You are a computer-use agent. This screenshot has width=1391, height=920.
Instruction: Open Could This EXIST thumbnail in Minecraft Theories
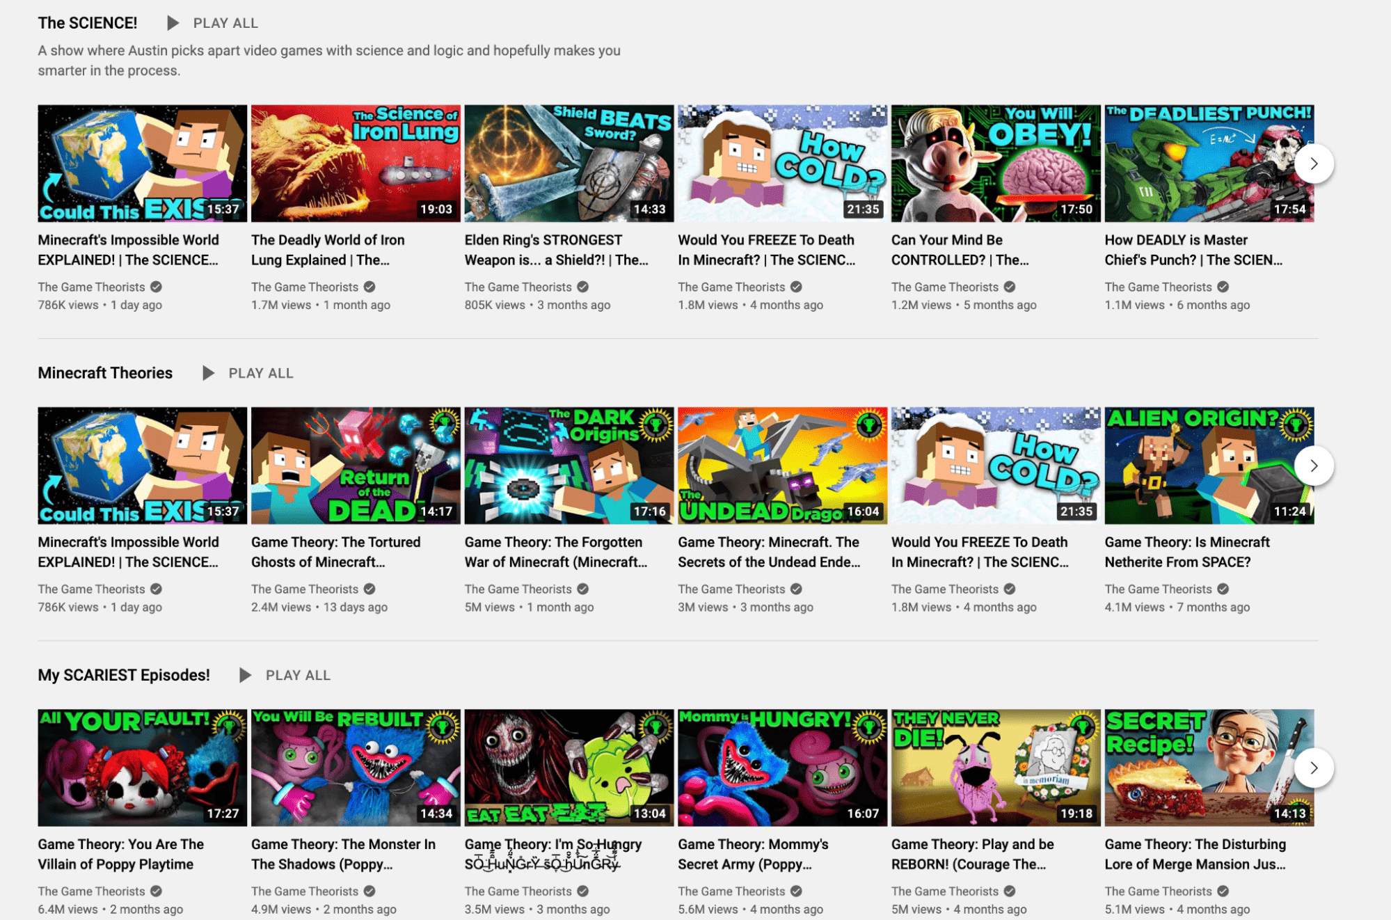143,466
